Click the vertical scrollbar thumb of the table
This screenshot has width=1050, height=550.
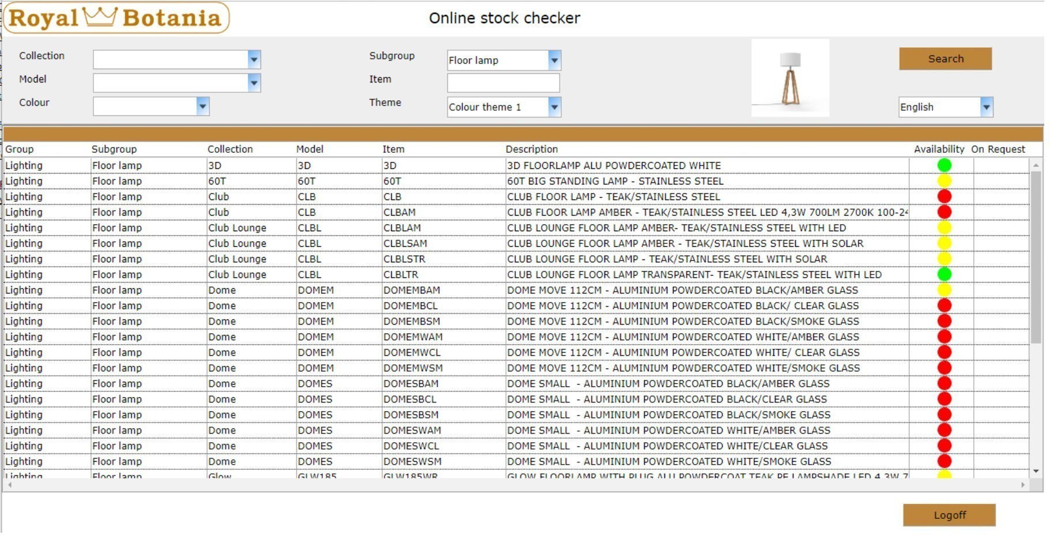[1036, 257]
